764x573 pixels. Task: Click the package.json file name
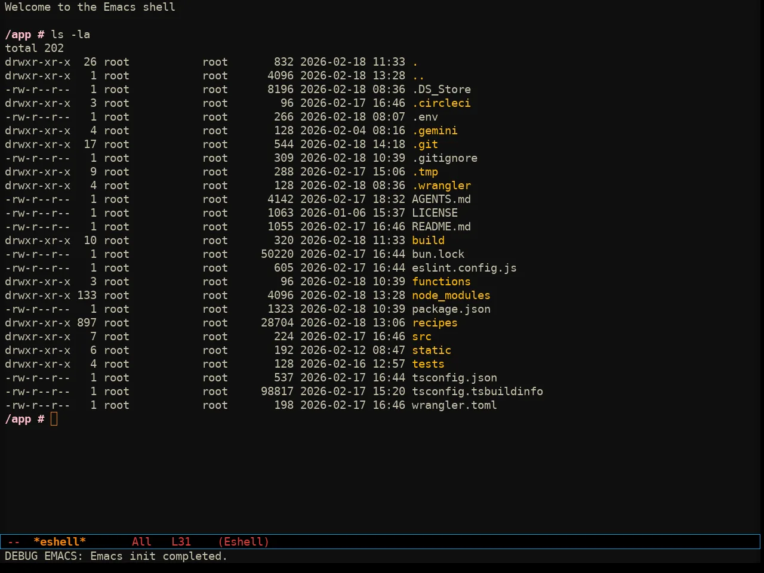coord(452,309)
